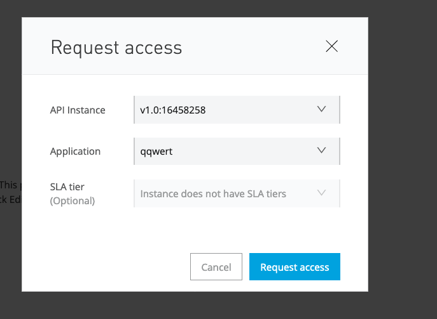
Task: Close the Request access dialog with X
Action: 331,46
